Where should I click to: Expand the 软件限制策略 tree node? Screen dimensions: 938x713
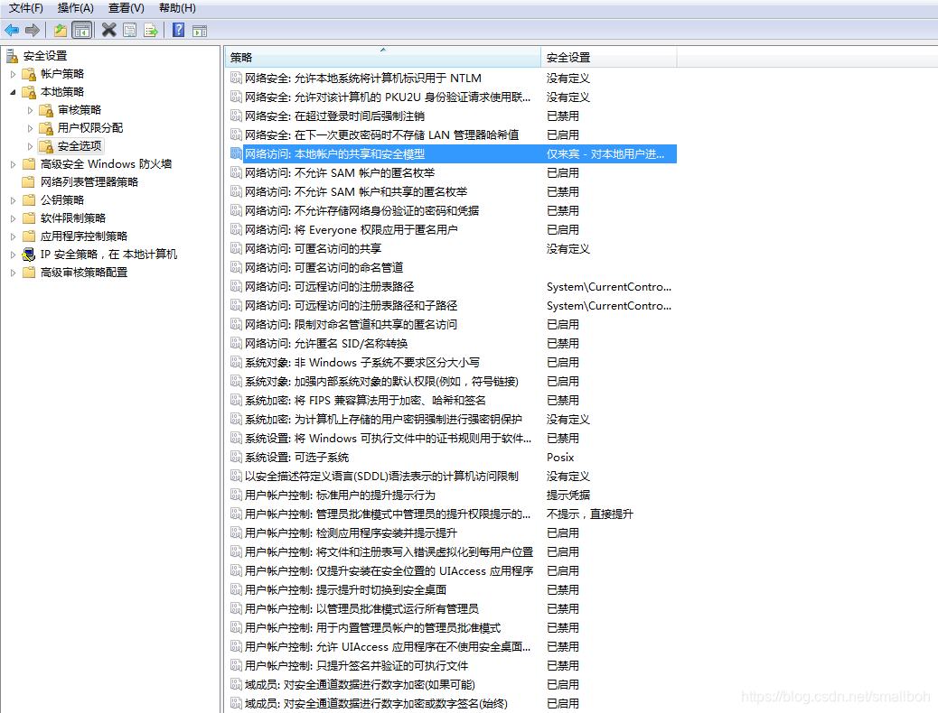pyautogui.click(x=14, y=218)
